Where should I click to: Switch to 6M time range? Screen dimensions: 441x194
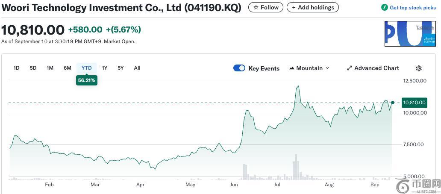[x=68, y=68]
